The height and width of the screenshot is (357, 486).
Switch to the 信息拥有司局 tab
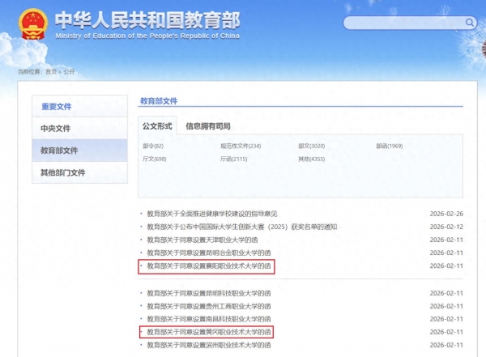click(208, 126)
